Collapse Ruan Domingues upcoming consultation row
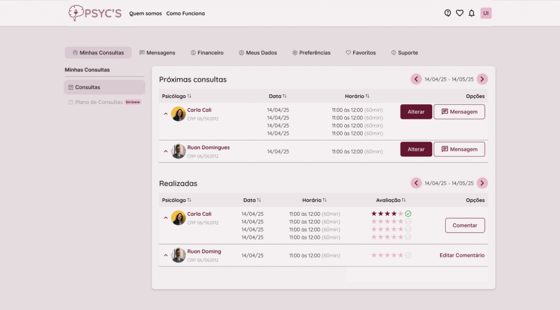Viewport: 560px width, 310px height. click(x=166, y=151)
